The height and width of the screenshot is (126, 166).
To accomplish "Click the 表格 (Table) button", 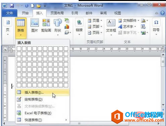I will (x=21, y=28).
